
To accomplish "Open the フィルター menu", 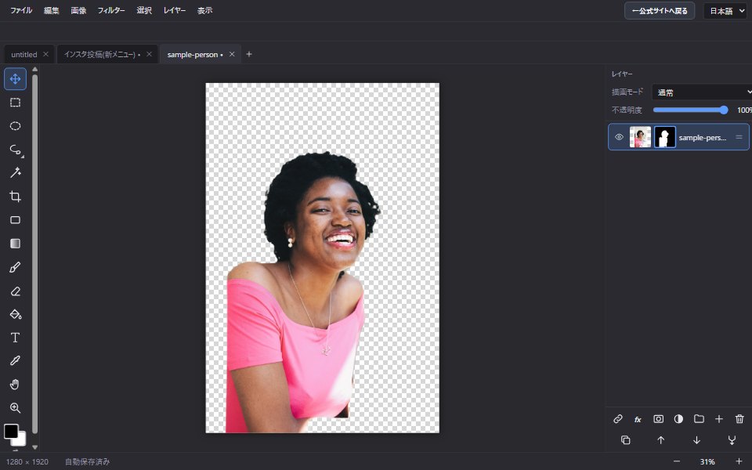I will [111, 10].
